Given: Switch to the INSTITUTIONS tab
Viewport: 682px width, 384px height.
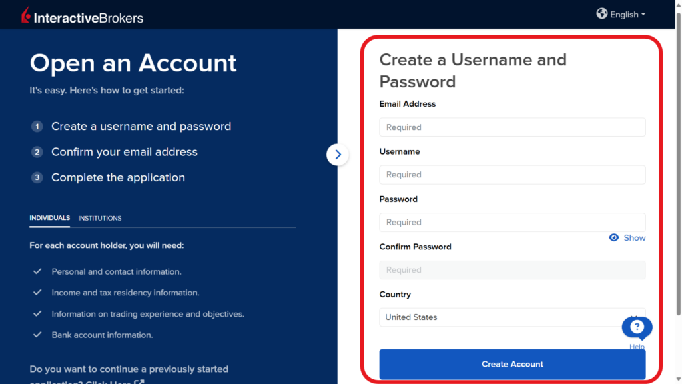Looking at the screenshot, I should tap(99, 218).
